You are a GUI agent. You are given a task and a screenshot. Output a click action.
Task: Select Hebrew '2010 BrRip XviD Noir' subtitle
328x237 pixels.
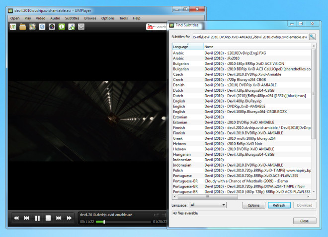[x=242, y=144]
